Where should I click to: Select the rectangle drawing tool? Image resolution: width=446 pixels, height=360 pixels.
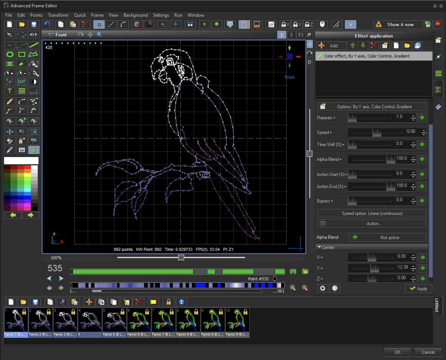coord(22,54)
